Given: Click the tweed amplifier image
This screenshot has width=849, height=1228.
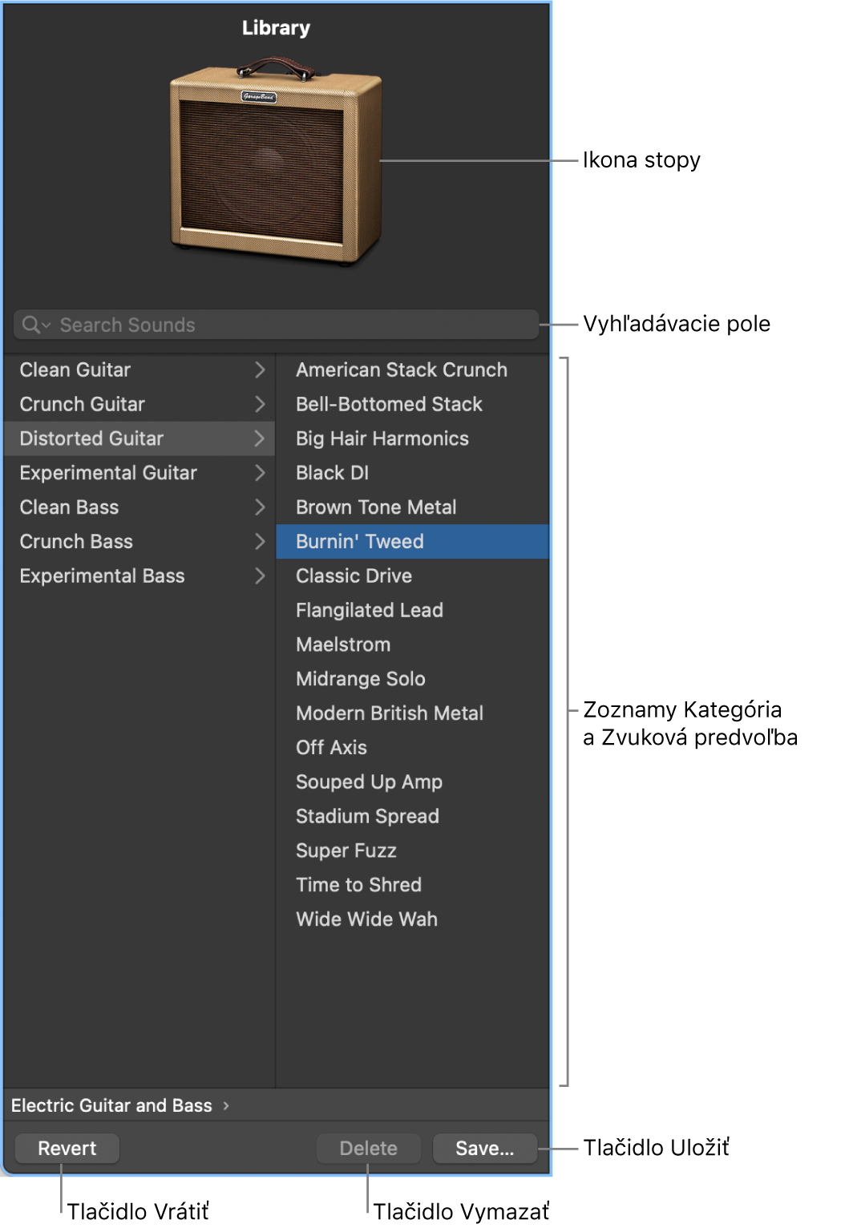Looking at the screenshot, I should [275, 164].
